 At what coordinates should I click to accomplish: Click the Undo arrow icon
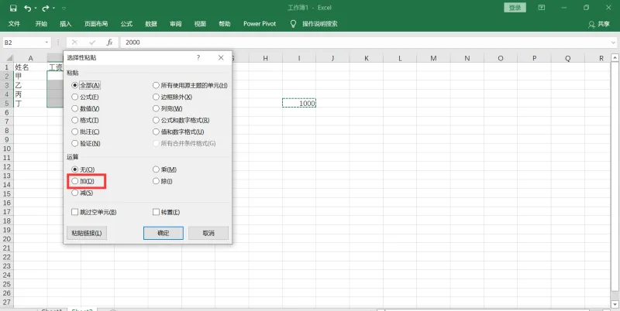pyautogui.click(x=27, y=8)
